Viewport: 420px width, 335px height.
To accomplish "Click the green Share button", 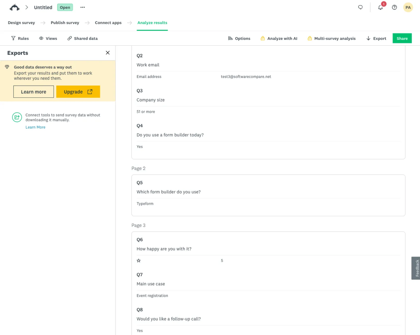I will [402, 38].
